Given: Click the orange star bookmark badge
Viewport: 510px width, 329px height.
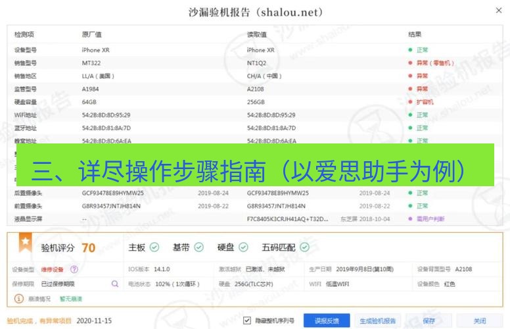Looking at the screenshot, I should tap(26, 242).
